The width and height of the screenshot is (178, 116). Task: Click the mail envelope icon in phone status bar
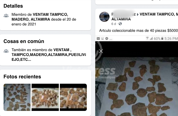pos(98,39)
